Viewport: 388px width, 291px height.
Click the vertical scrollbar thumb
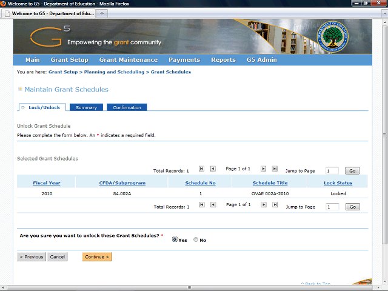point(384,135)
